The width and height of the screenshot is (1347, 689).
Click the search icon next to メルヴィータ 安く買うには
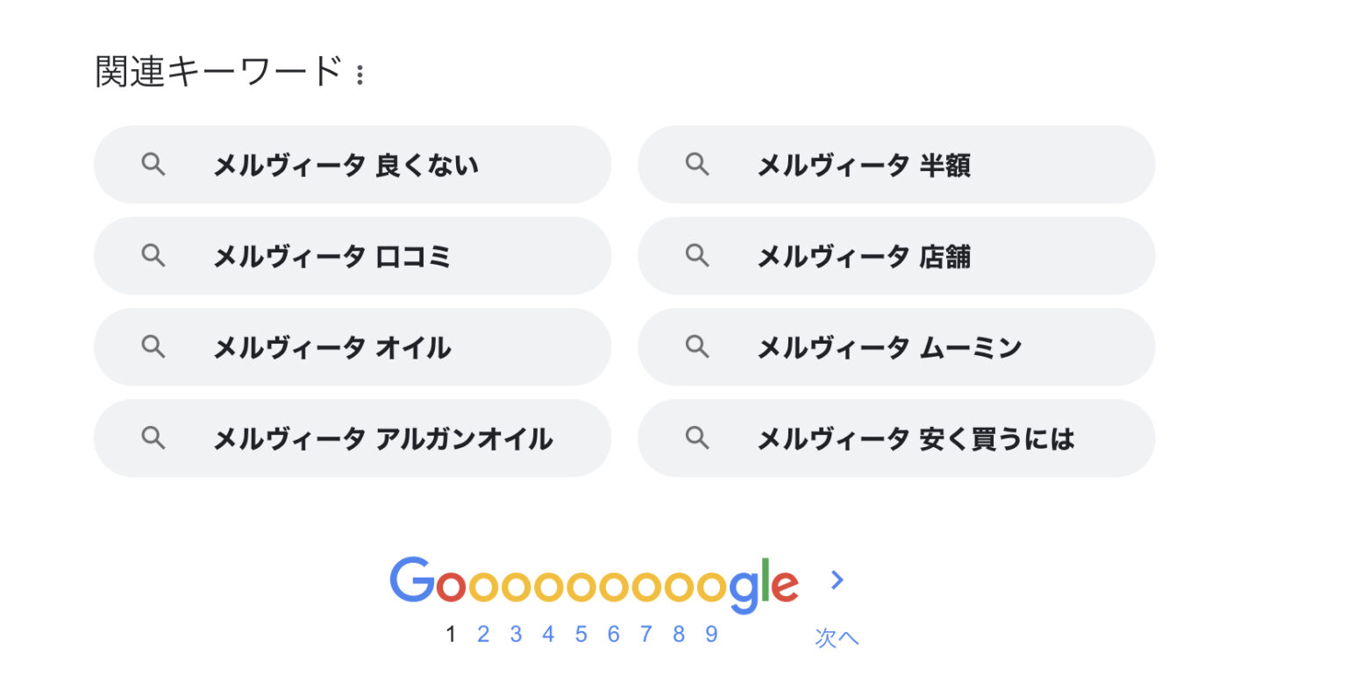[697, 438]
